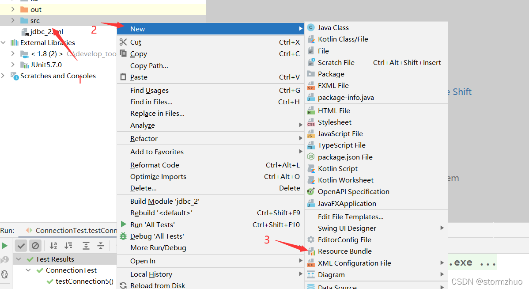529x289 pixels.
Task: Expand all test results
Action: point(86,246)
